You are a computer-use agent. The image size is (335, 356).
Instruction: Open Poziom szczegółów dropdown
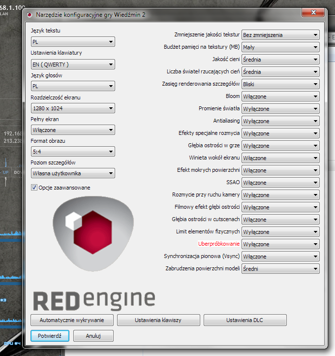coord(73,173)
